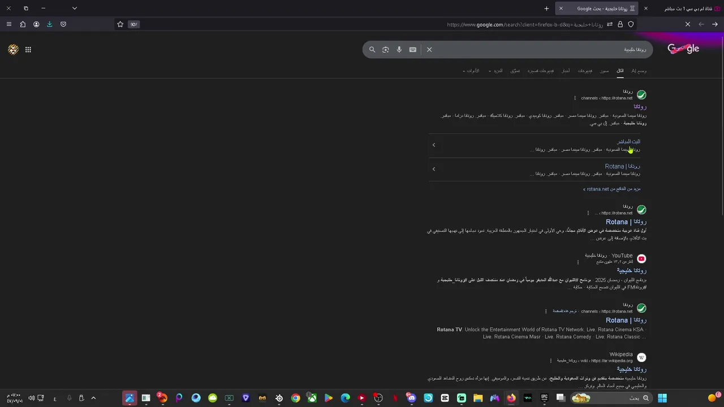Click the Google logo

click(x=683, y=49)
